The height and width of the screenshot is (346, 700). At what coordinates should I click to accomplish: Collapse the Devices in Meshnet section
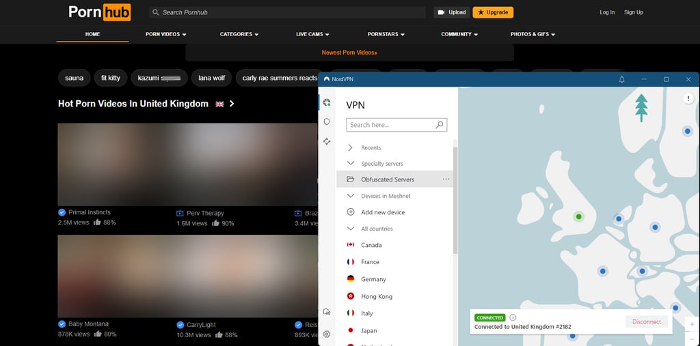(351, 196)
